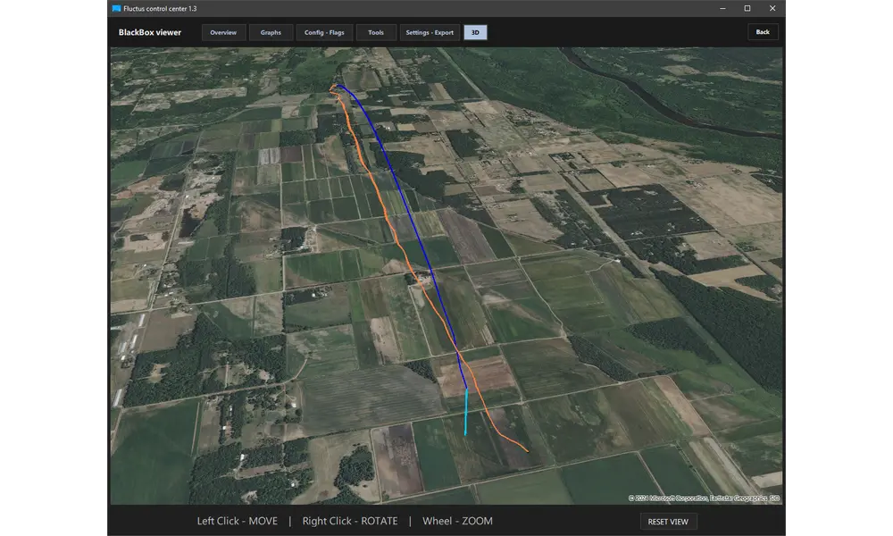This screenshot has height=536, width=893.
Task: Switch to the Graphs tab
Action: [x=271, y=32]
